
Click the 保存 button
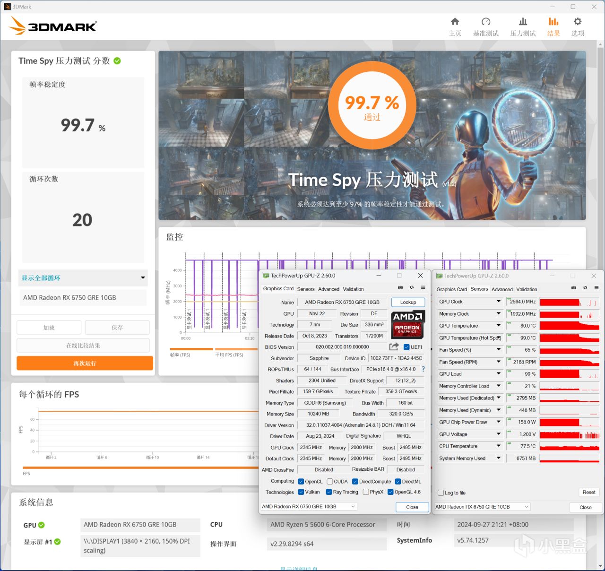117,327
